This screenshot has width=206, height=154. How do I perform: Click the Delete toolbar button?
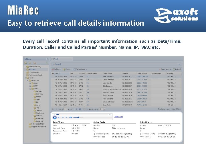(56, 69)
